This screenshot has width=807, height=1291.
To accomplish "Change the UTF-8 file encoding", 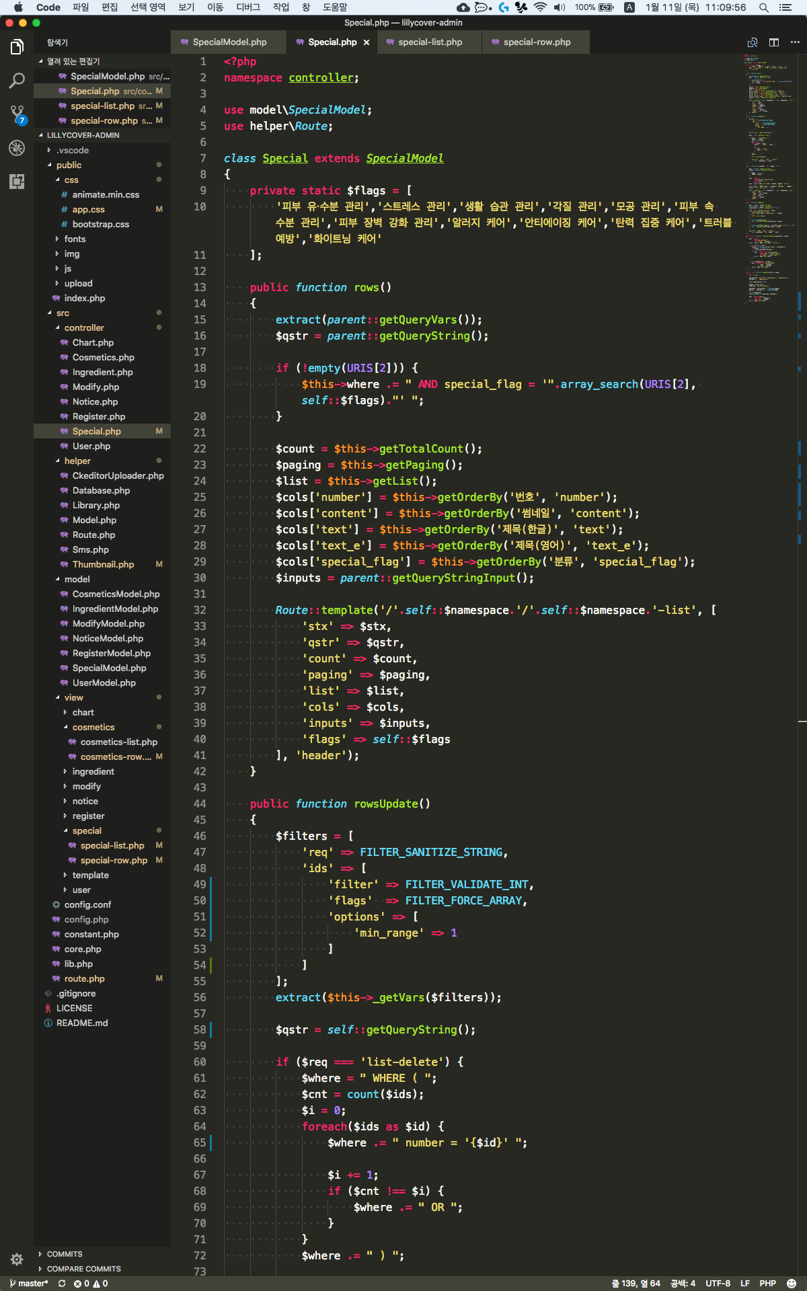I will point(718,1284).
